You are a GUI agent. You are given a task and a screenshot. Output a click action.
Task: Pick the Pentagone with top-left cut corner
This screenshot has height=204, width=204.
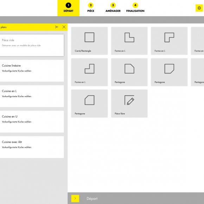pyautogui.click(x=89, y=103)
